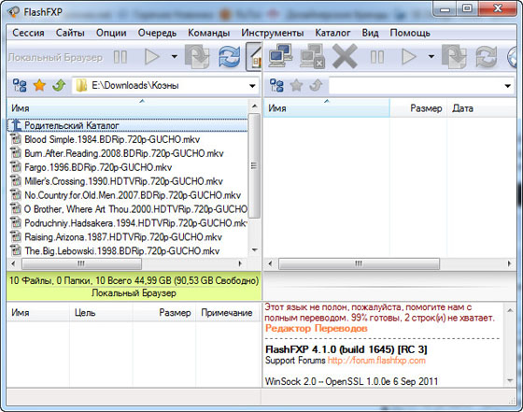The height and width of the screenshot is (412, 523).
Task: Sort right pane by Имя column
Action: pos(327,108)
